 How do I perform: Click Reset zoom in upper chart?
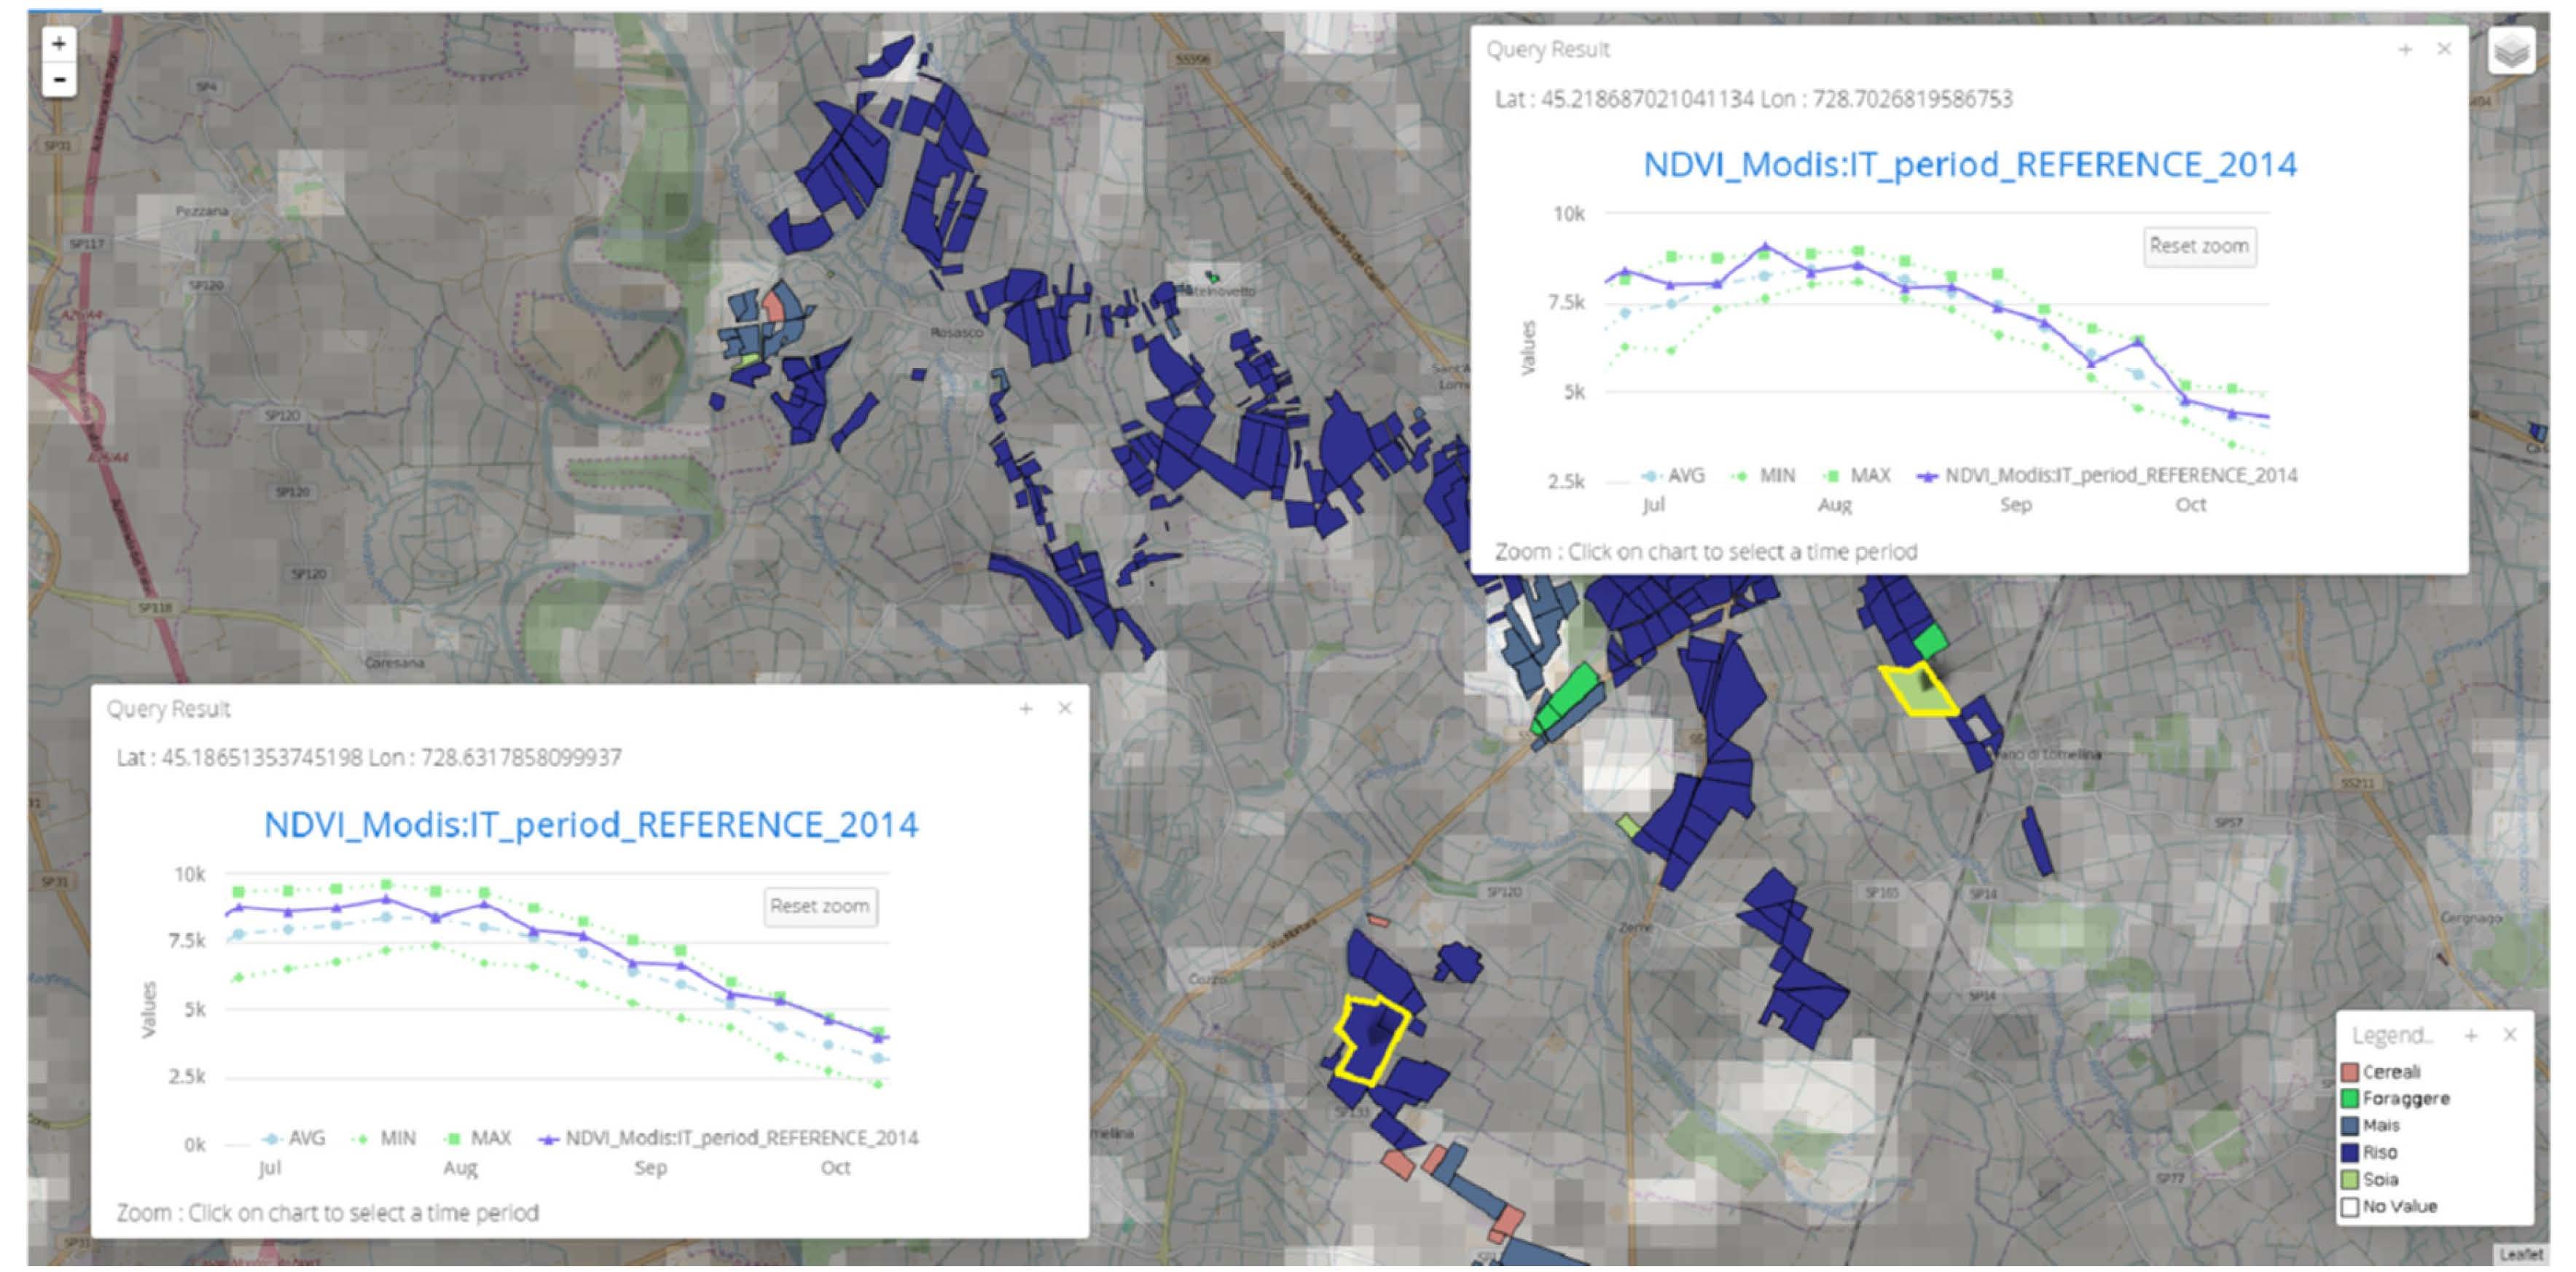pos(2199,246)
